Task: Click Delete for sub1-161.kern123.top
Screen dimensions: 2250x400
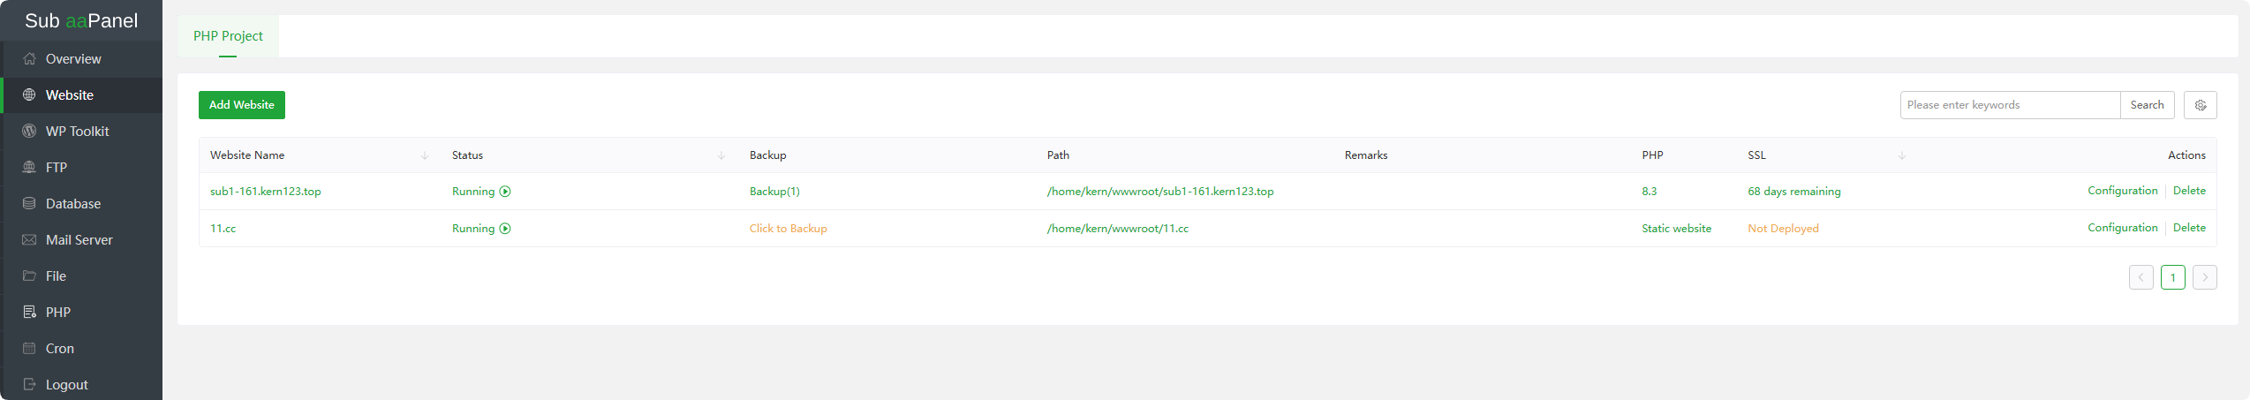Action: pyautogui.click(x=2189, y=191)
